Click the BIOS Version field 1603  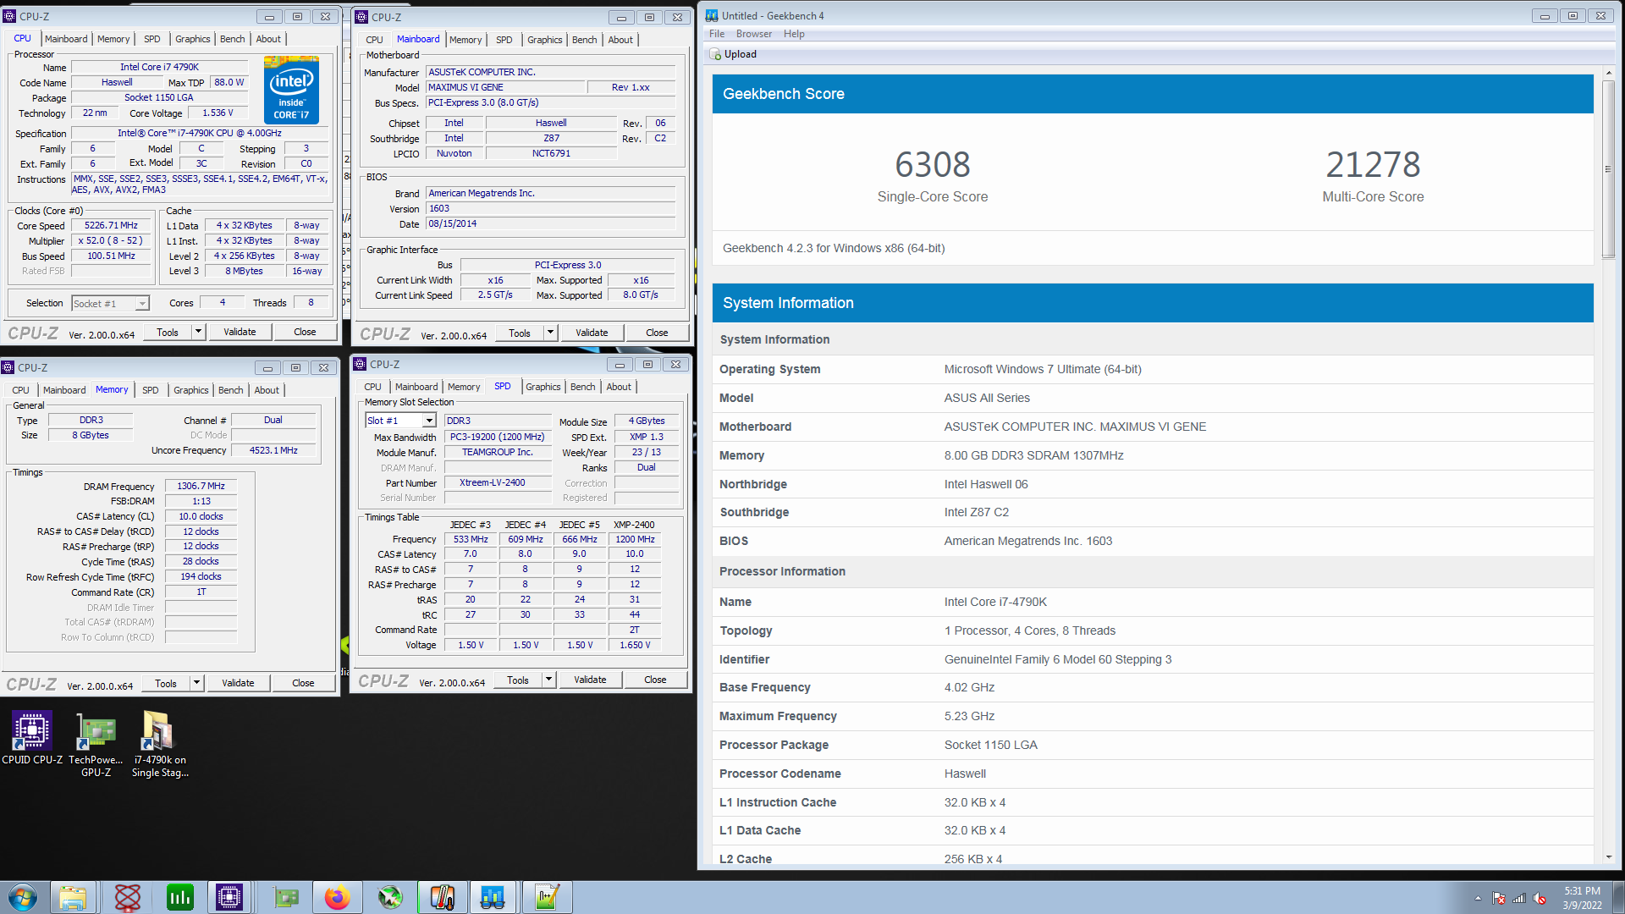point(551,209)
